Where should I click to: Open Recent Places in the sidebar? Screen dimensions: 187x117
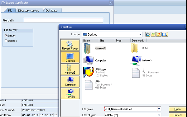click(70, 45)
